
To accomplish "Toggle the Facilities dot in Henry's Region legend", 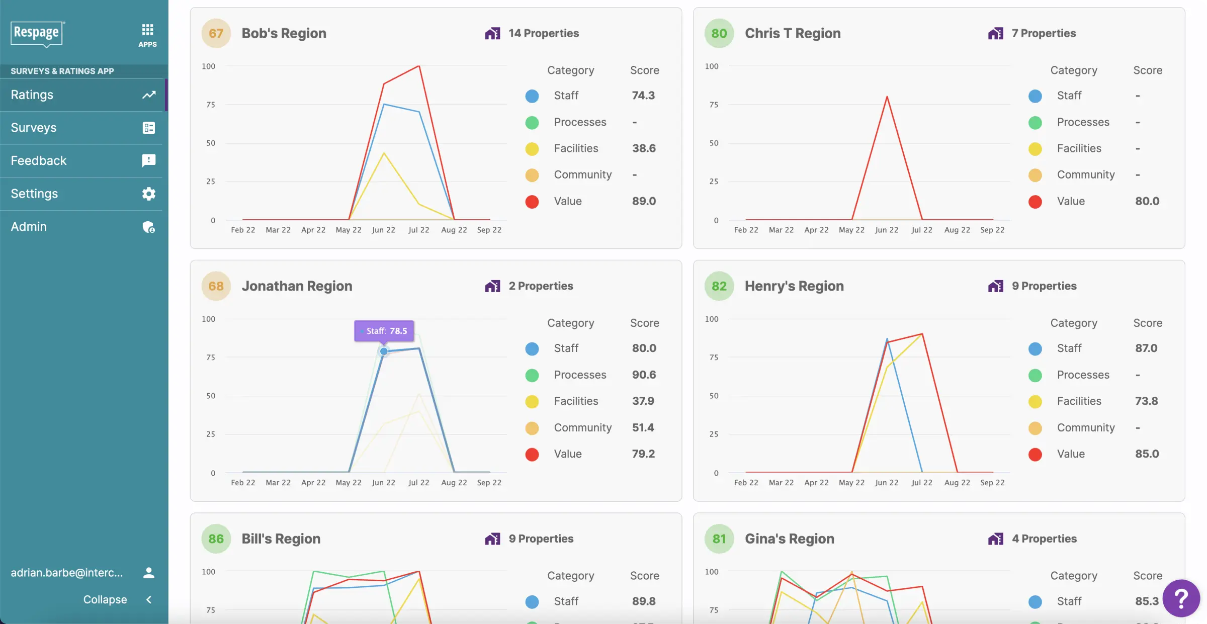I will [1036, 401].
